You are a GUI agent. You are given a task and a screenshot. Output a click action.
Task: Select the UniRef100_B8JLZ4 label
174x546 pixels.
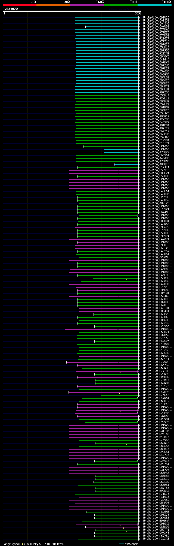pos(156,173)
